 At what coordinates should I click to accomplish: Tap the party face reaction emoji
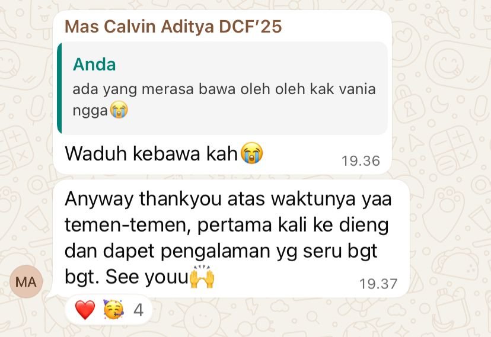click(x=113, y=310)
